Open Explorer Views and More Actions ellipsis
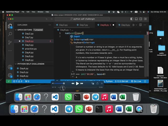 tap(50, 25)
